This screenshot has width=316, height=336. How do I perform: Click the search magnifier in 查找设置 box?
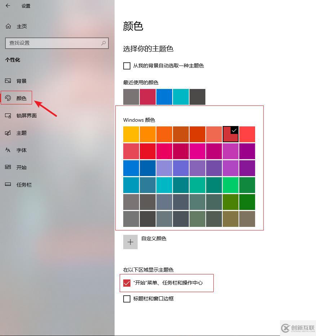[x=104, y=43]
